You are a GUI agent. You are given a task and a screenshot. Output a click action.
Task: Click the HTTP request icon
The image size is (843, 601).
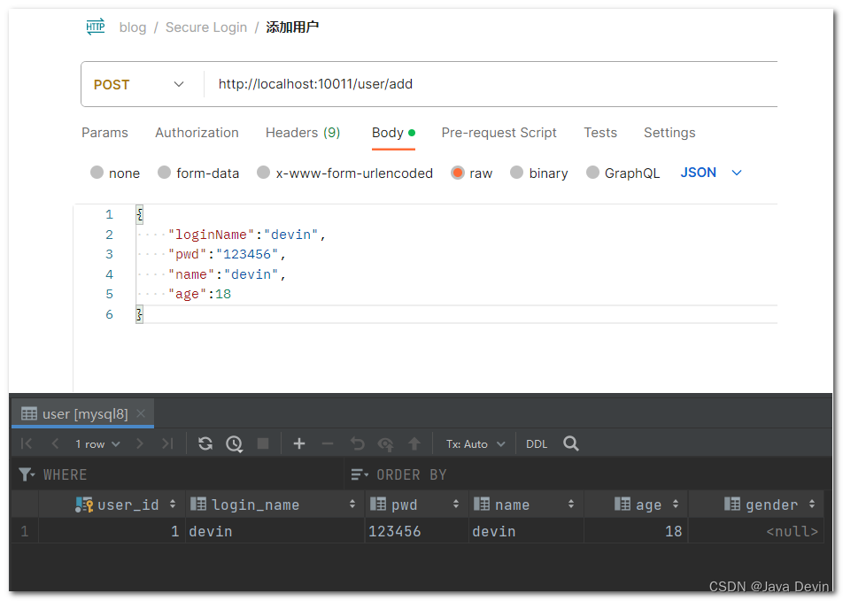(96, 27)
